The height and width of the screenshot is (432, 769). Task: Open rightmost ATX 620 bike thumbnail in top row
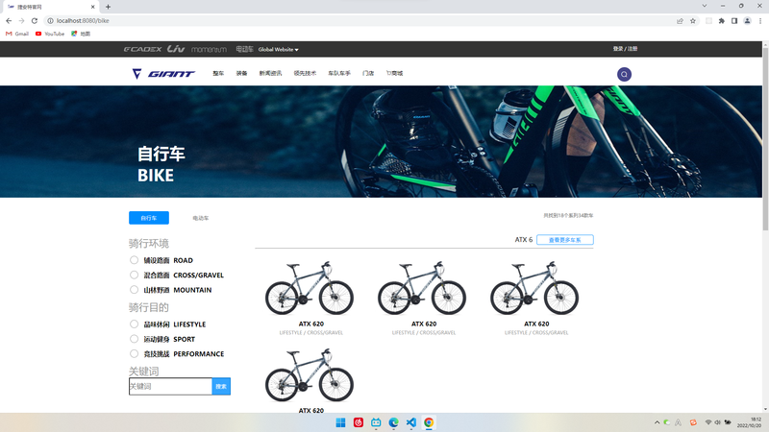pos(534,288)
